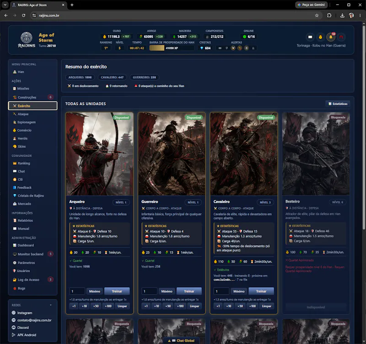
Task: Click the Instagram icon in Redes
Action: pos(14,313)
